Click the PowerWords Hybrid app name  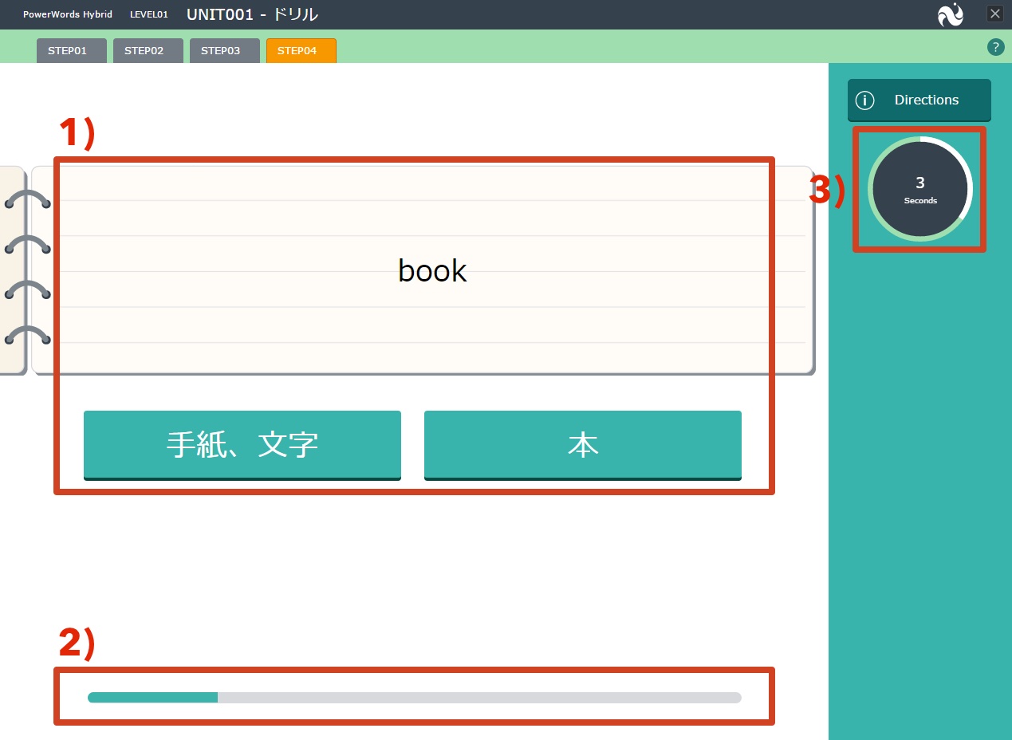(x=68, y=14)
